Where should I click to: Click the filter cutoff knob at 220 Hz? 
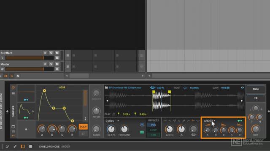click(x=169, y=129)
